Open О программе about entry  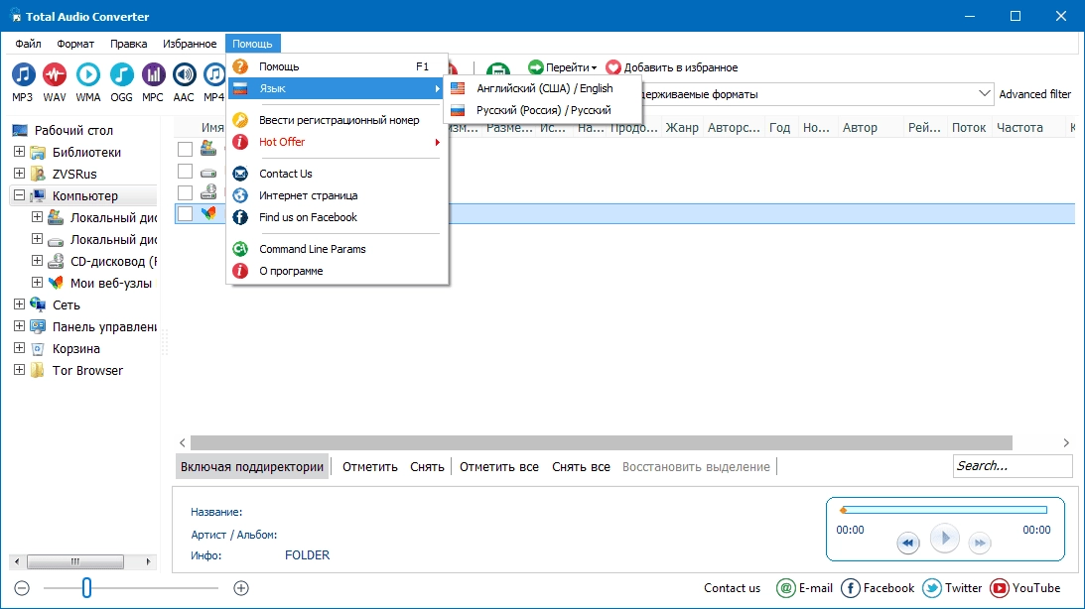click(x=338, y=271)
